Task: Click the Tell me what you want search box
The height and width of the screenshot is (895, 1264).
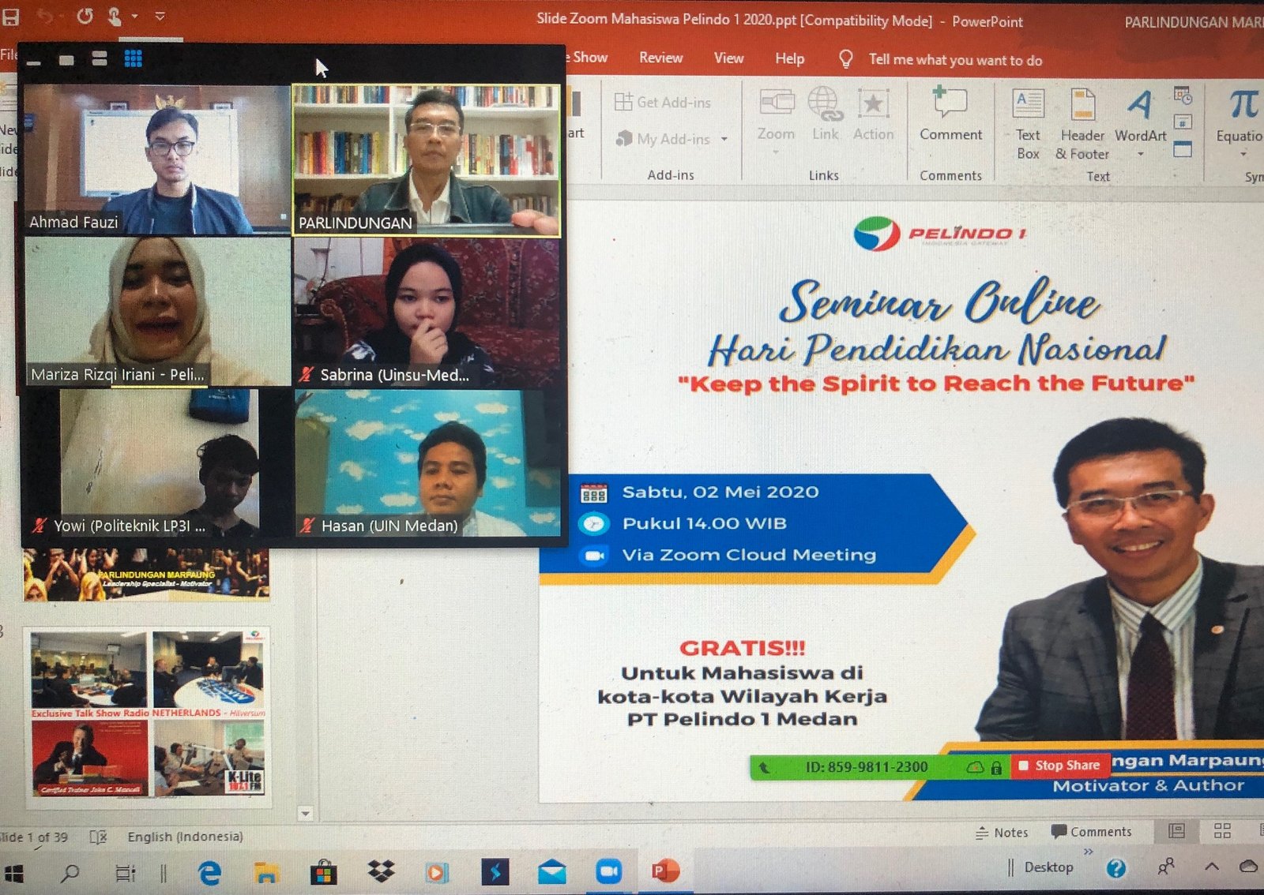Action: pyautogui.click(x=954, y=60)
